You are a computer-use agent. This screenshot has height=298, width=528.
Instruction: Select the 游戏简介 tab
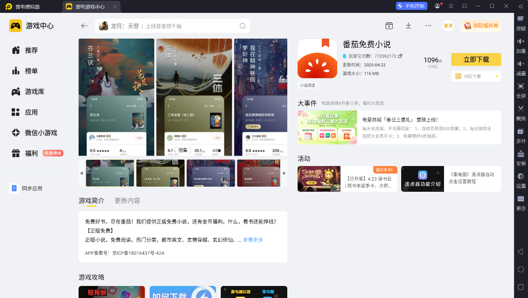coord(91,200)
